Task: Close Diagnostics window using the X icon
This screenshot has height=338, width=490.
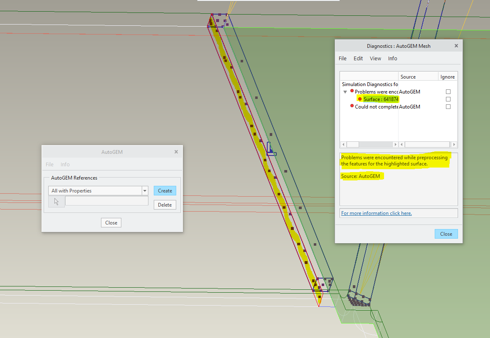Action: (x=456, y=46)
